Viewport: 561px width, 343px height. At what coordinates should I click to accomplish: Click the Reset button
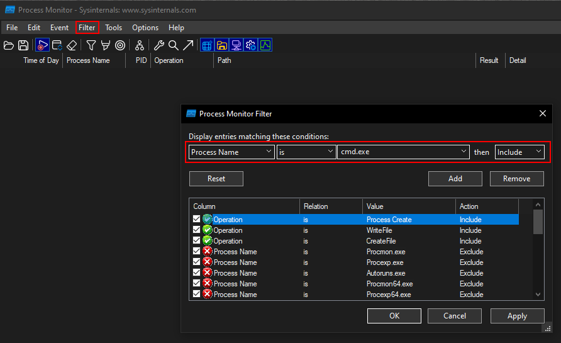216,179
